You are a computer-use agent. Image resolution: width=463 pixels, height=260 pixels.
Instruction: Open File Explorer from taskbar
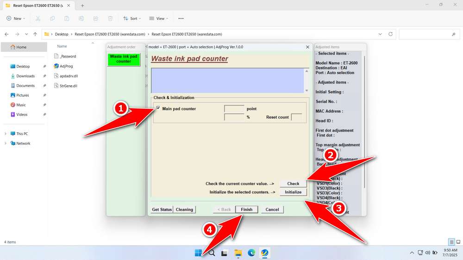[x=238, y=253]
